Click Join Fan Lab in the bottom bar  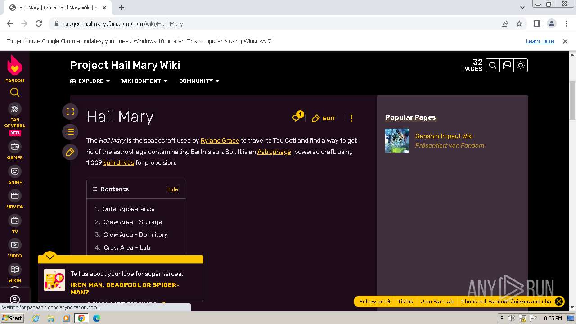point(437,301)
